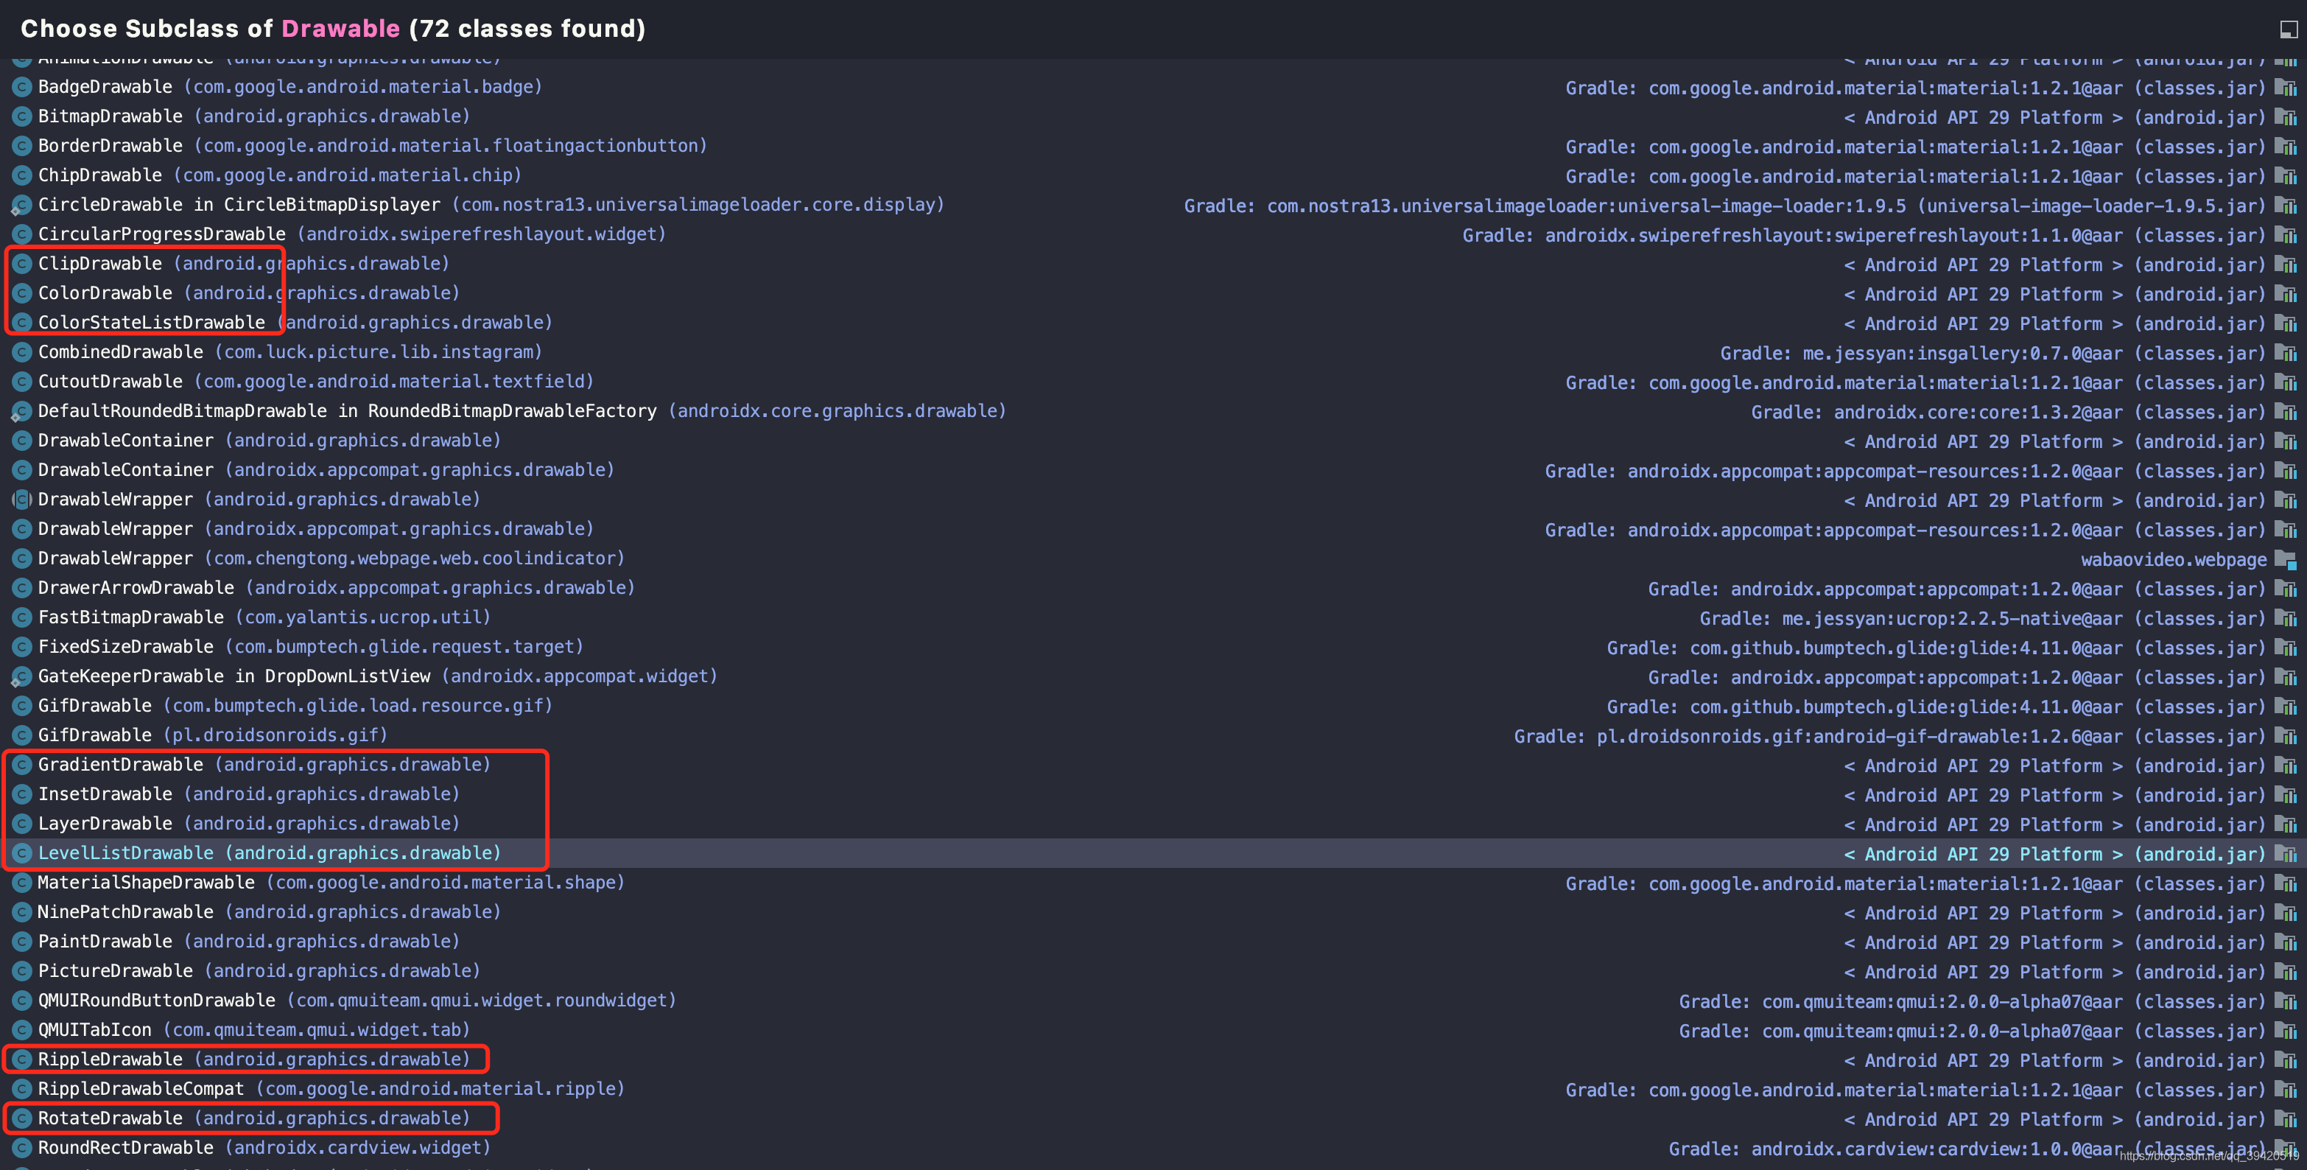Select InsetDrawable entry
2307x1170 pixels.
(x=1153, y=795)
